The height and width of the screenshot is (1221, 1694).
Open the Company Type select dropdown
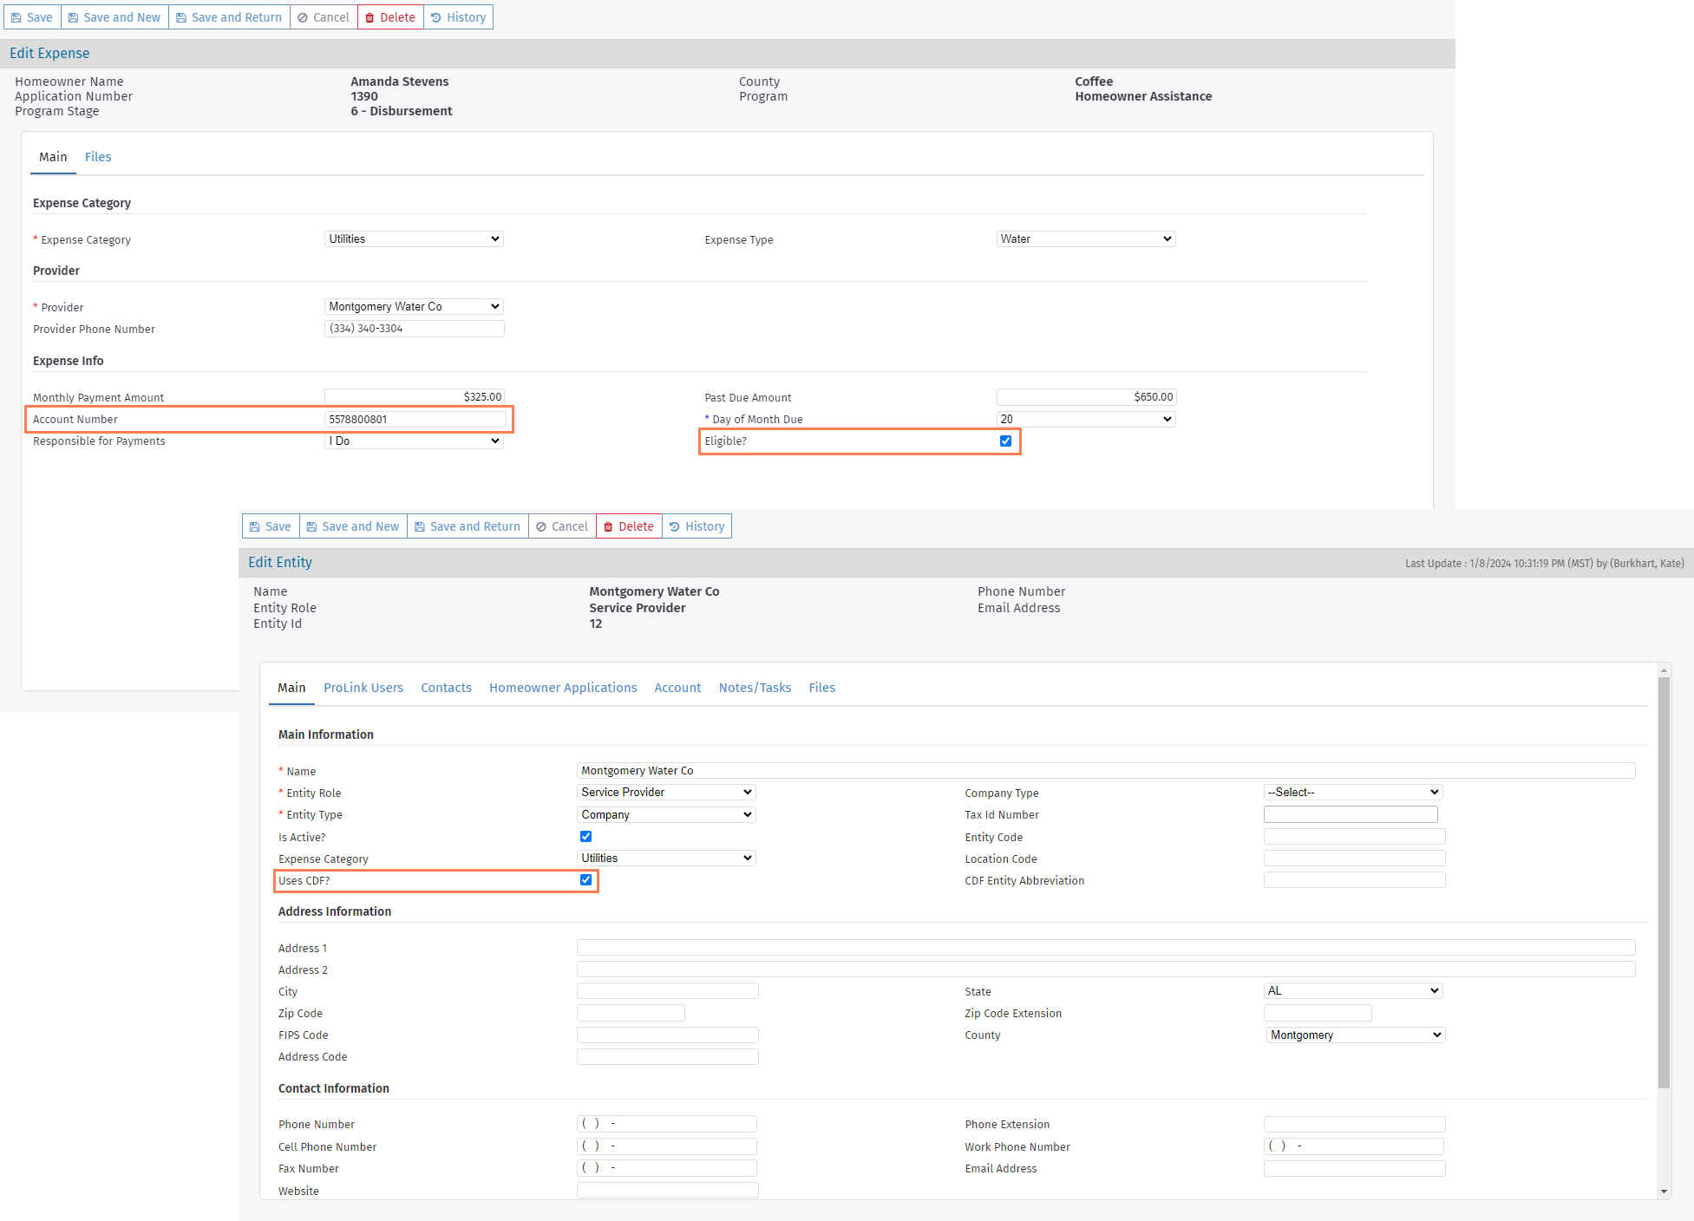[x=1352, y=792]
